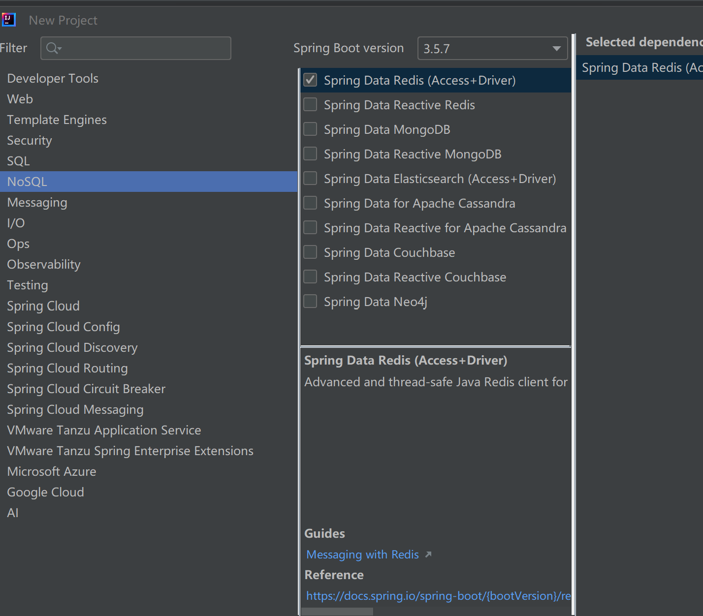Click into the Filter search field
Viewport: 703px width, 616px height.
click(136, 48)
